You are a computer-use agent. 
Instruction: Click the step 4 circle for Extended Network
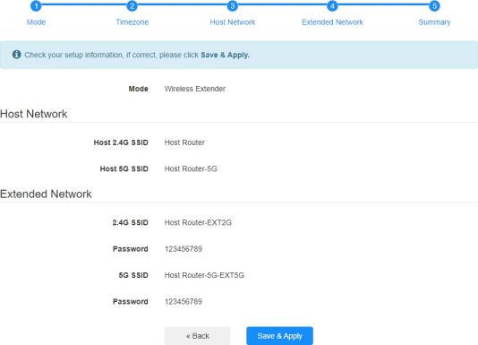[x=332, y=5]
